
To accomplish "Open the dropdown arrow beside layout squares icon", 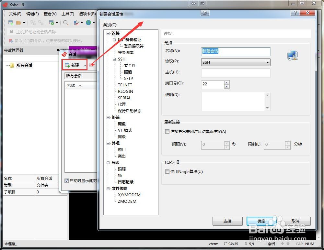I will coord(82,23).
